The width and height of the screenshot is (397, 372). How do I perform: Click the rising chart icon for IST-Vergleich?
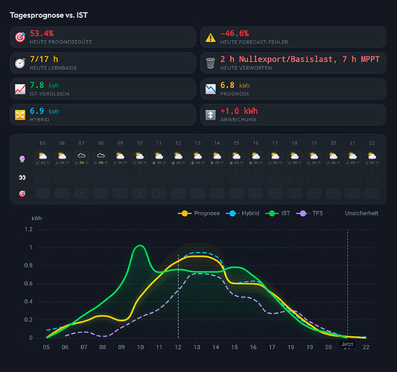click(20, 89)
